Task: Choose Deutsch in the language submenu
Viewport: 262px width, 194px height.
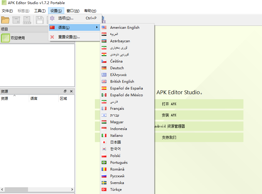Action: click(x=117, y=68)
